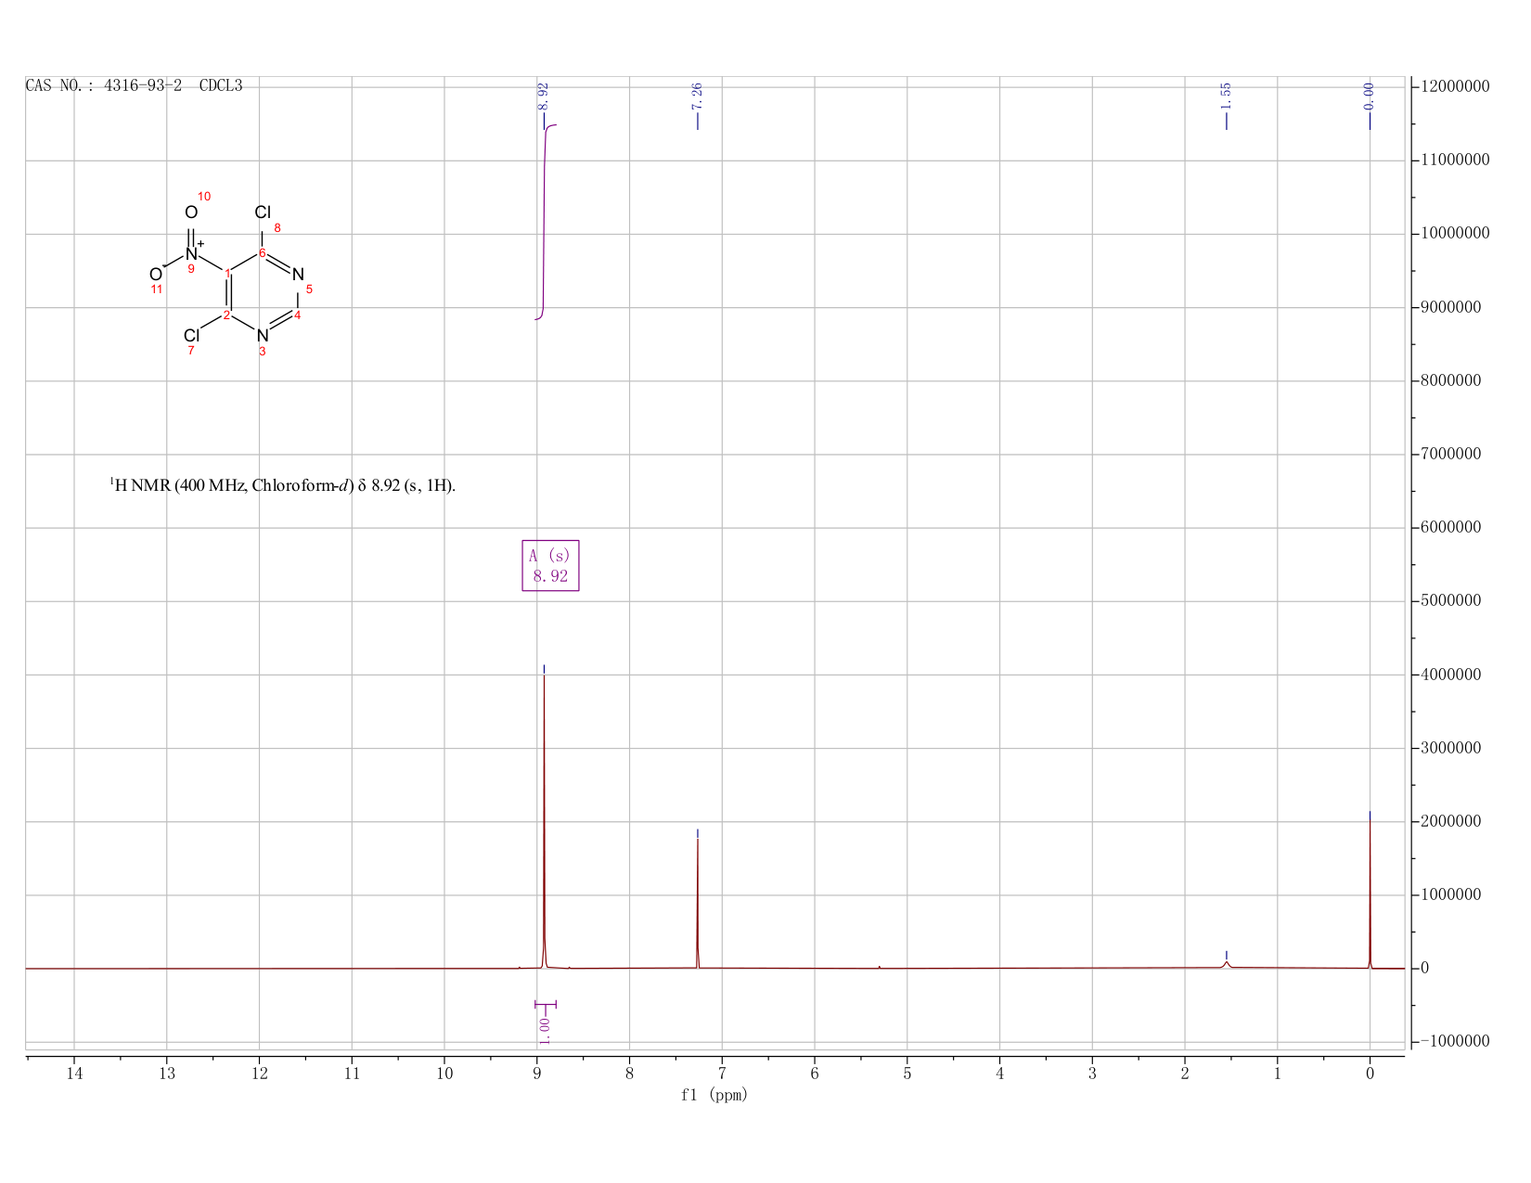The width and height of the screenshot is (1531, 1183).
Task: Click the 0.00 TMS peak label
Action: point(1370,96)
